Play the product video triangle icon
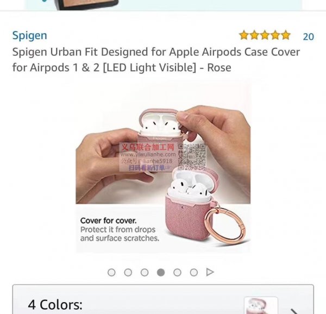The image size is (326, 314). [x=210, y=272]
